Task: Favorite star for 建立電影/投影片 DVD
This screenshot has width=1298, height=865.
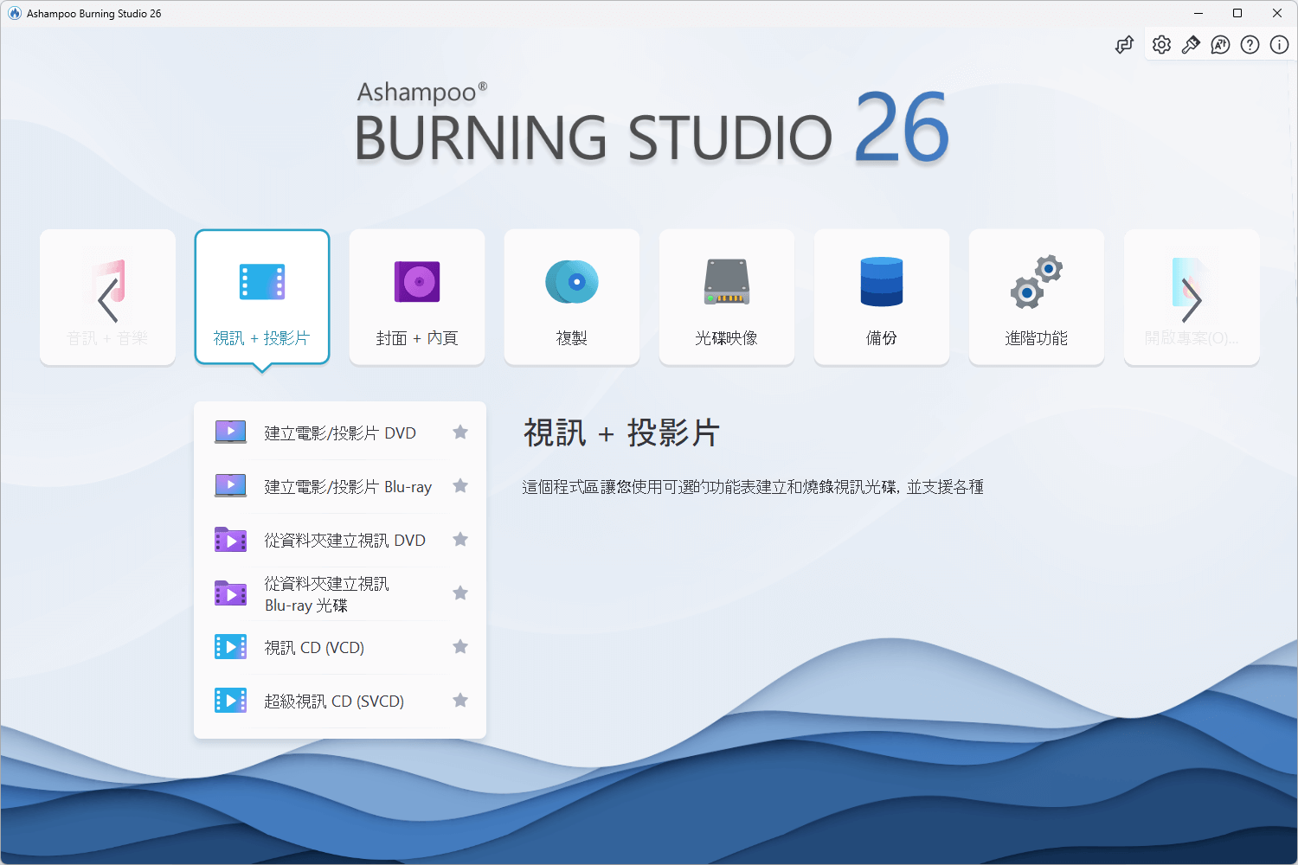Action: 460,432
